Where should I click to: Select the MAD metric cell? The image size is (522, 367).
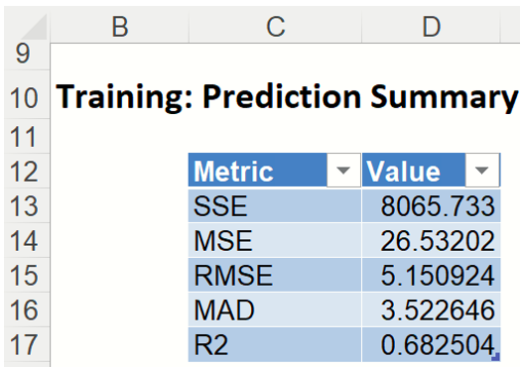coord(275,309)
